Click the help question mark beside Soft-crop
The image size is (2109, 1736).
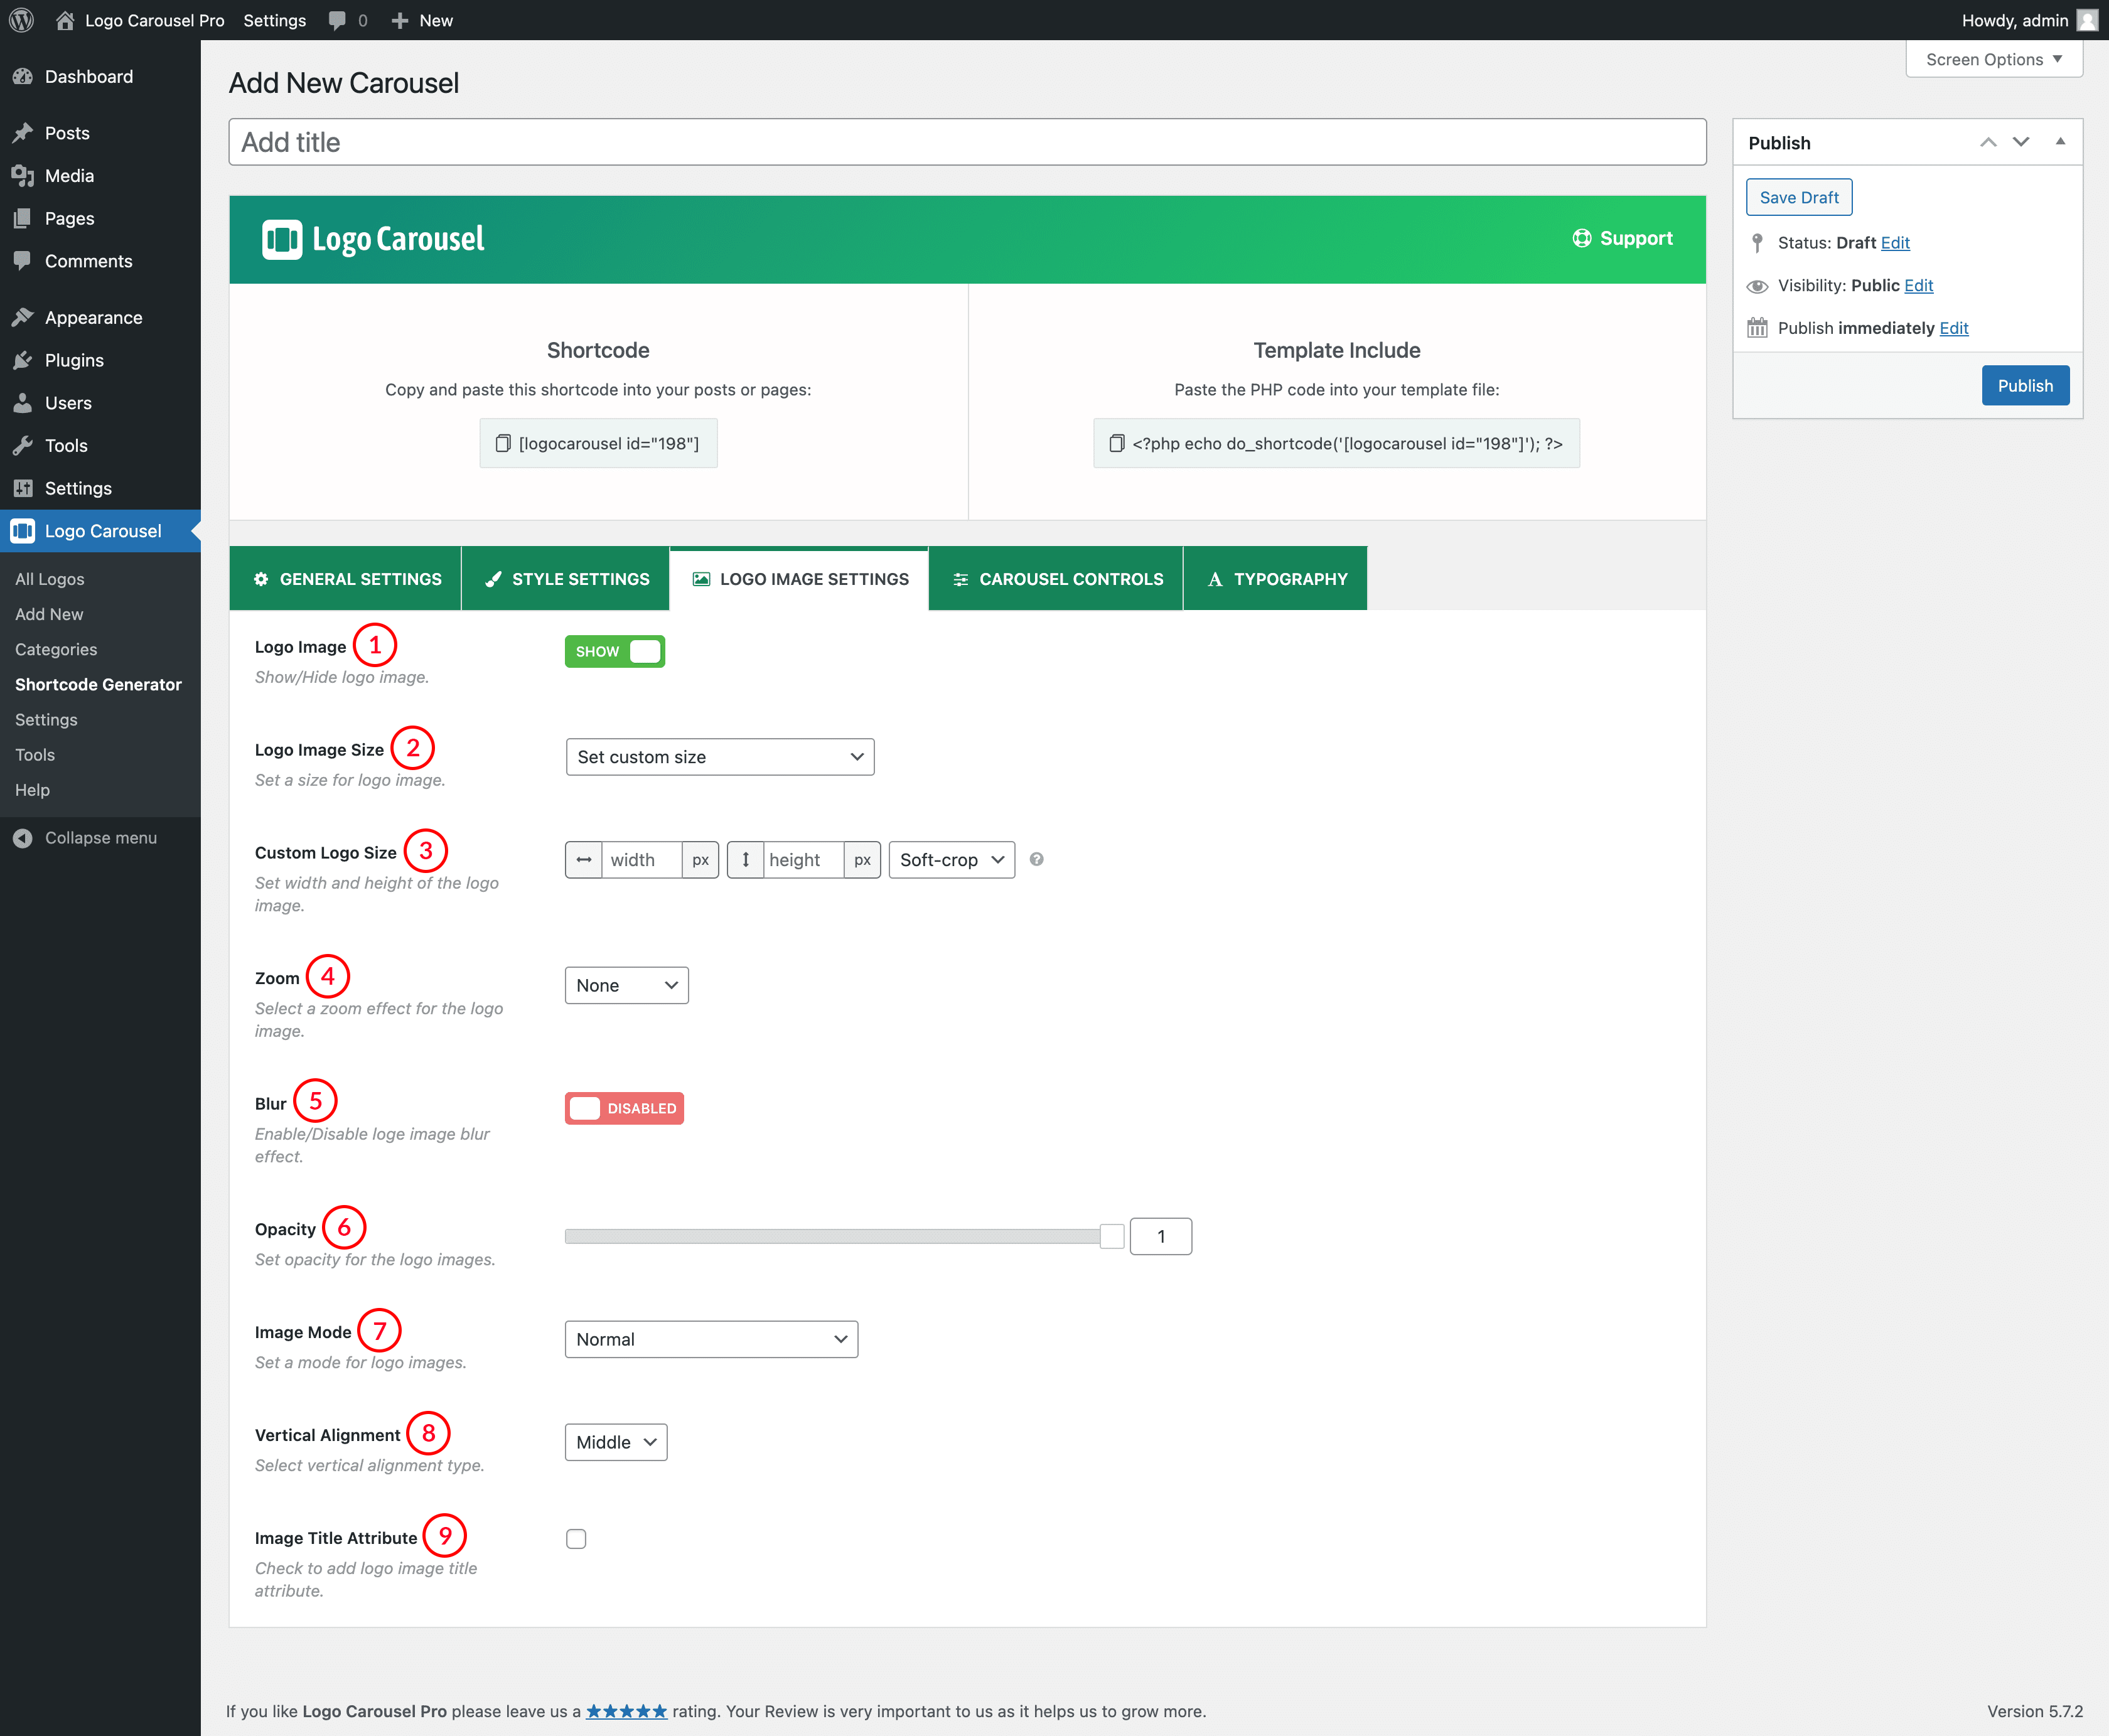click(x=1036, y=859)
